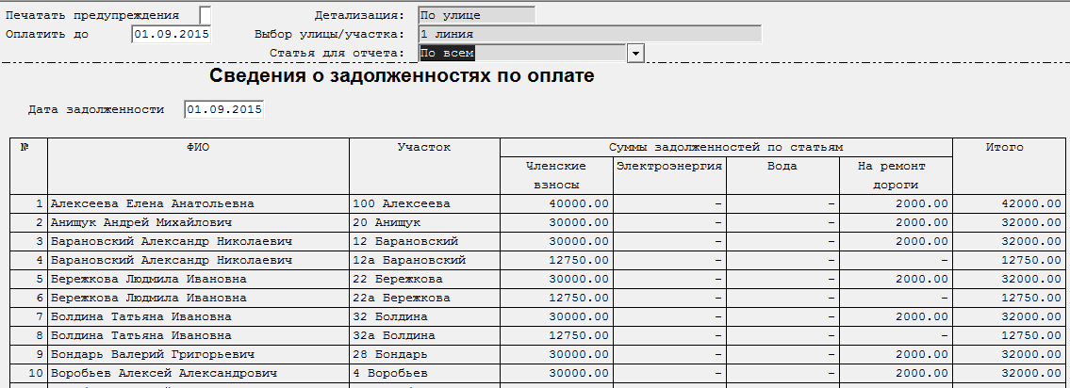Viewport: 1070px width, 388px height.
Task: Click the Членские взносы column header
Action: coord(556,175)
